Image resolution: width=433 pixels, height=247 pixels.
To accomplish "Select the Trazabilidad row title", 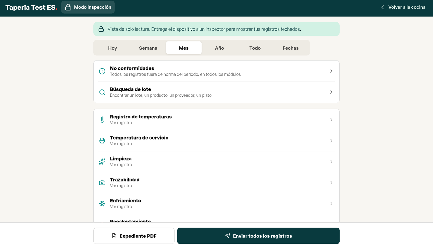I will pos(125,180).
